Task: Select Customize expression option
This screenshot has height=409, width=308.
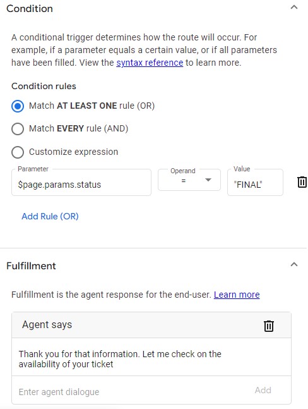Action: click(x=18, y=152)
